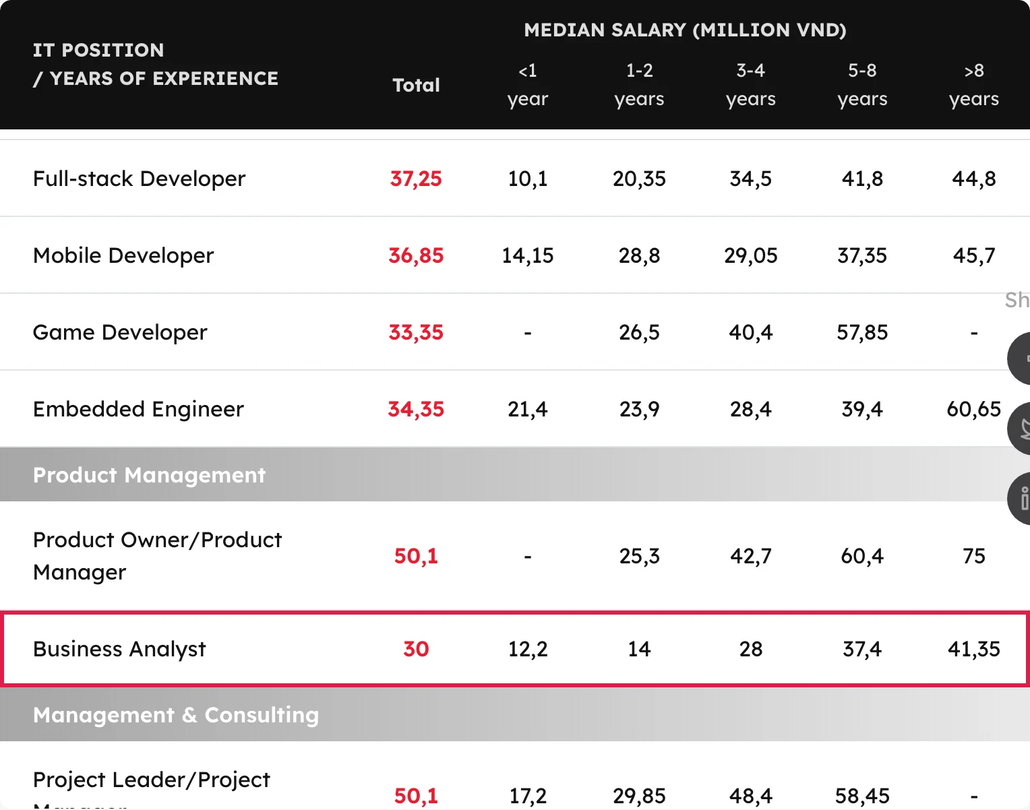Click the value '29,85' in Project Leader row
Image resolution: width=1030 pixels, height=810 pixels.
coord(639,796)
